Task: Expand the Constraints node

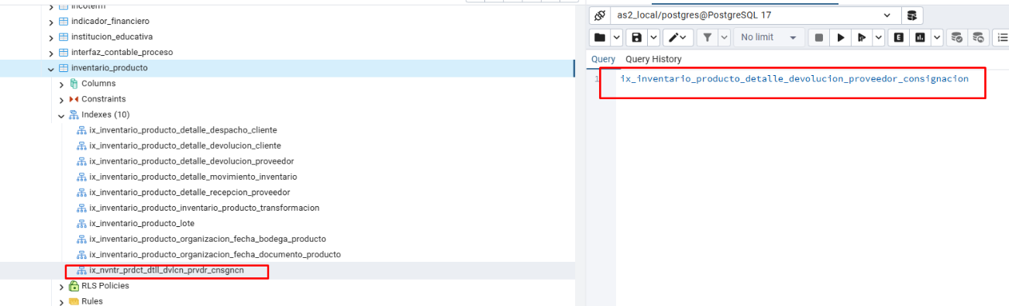Action: [62, 99]
